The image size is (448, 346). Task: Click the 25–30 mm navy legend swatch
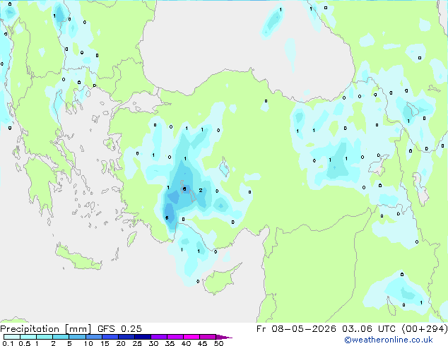[x=142, y=337]
